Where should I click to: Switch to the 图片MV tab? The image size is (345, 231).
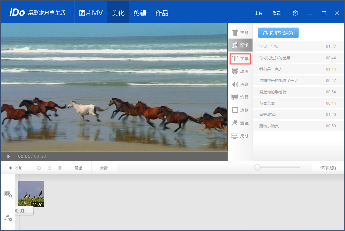click(x=91, y=13)
